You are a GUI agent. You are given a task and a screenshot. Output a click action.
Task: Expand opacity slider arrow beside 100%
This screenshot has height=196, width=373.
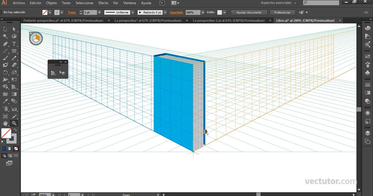(203, 12)
